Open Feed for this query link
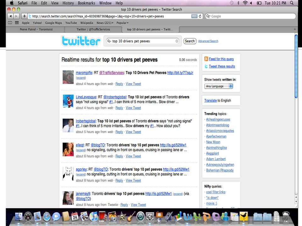Viewport: 302px width, 226px height. [221, 59]
